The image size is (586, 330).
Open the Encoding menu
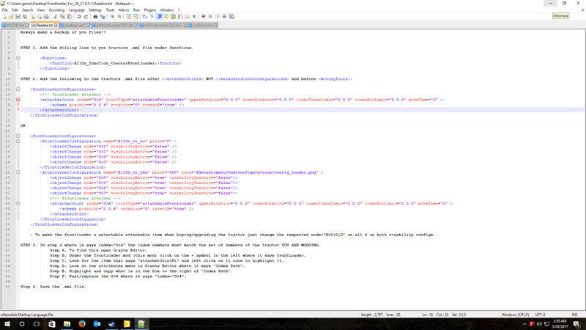56,10
